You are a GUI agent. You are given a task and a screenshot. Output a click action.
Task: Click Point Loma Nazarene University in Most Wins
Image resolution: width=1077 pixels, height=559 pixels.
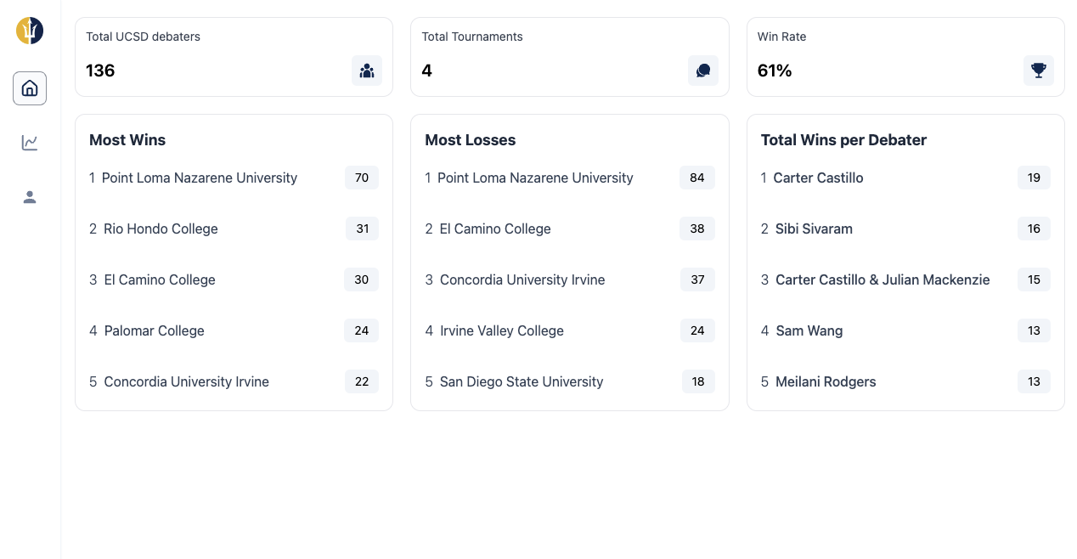pyautogui.click(x=200, y=178)
